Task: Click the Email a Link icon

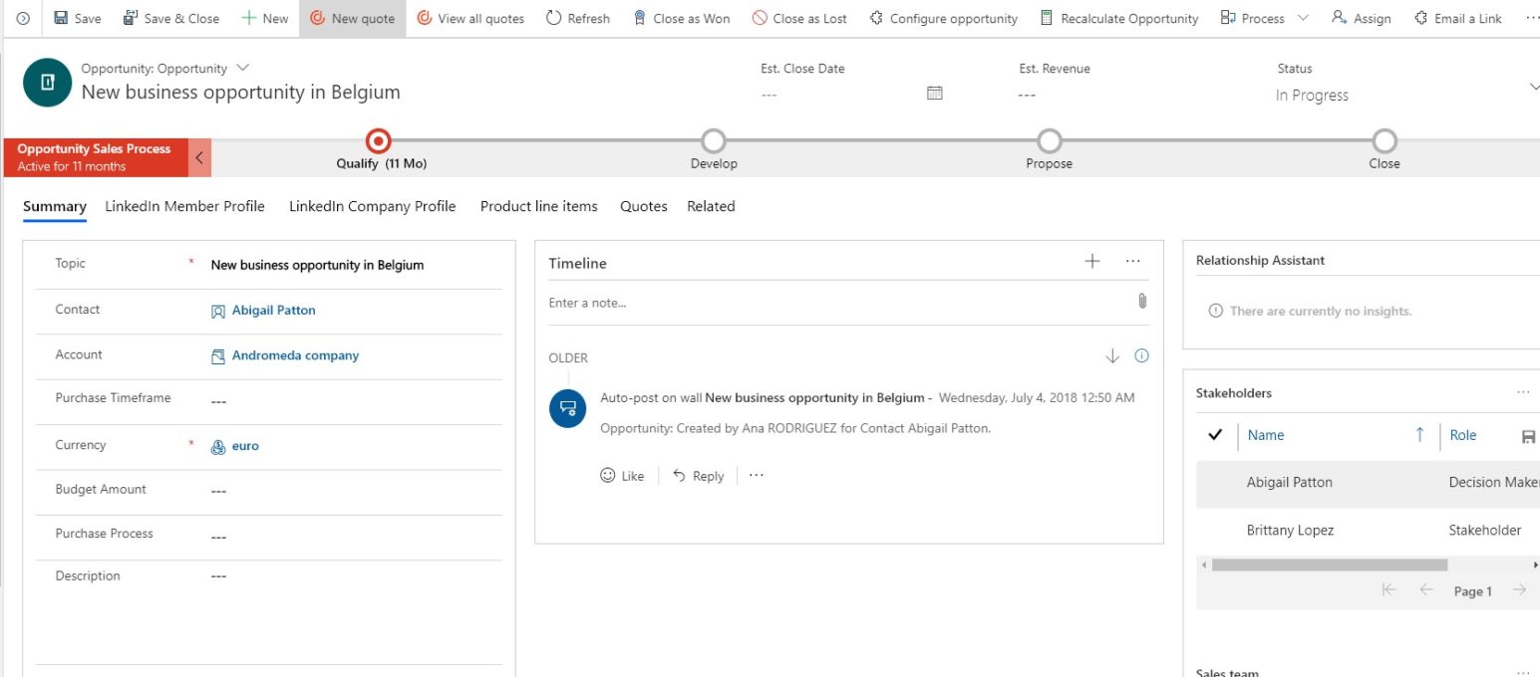Action: tap(1457, 17)
